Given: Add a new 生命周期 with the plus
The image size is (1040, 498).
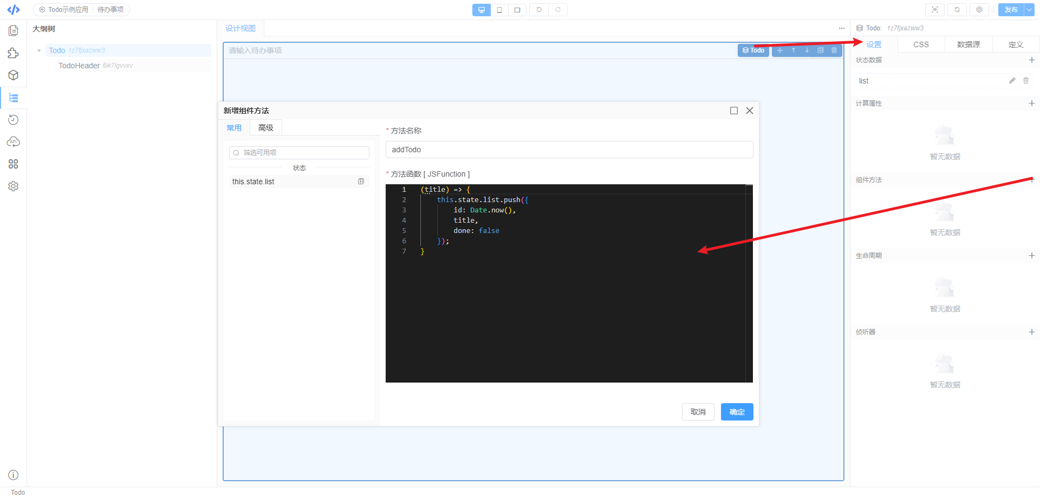Looking at the screenshot, I should pyautogui.click(x=1032, y=256).
